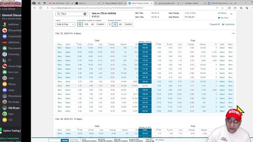Open the Calls & Puts view dropdown
The width and height of the screenshot is (253, 142).
coord(65,24)
